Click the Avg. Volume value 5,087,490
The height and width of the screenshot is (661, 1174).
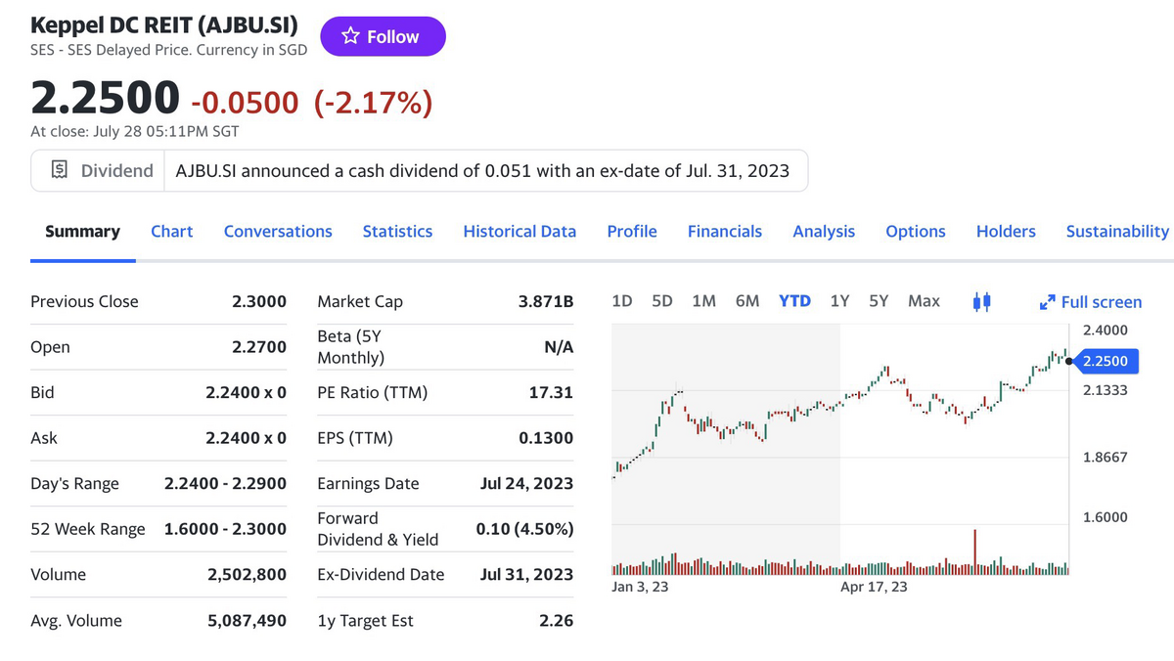pyautogui.click(x=247, y=620)
